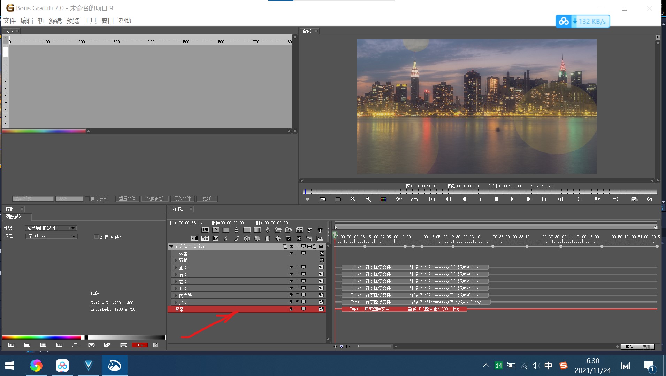Click the diamond shape icon
The width and height of the screenshot is (666, 376).
click(x=278, y=238)
